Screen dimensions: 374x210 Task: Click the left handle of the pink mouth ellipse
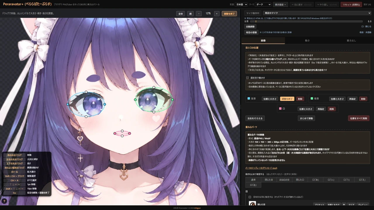[115, 133]
